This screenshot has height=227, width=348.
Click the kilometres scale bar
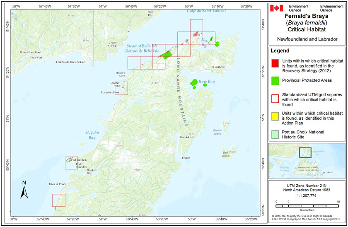pyautogui.click(x=306, y=205)
